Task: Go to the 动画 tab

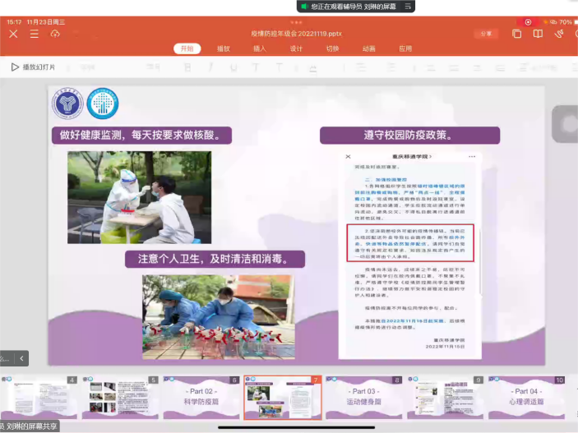Action: pos(369,48)
